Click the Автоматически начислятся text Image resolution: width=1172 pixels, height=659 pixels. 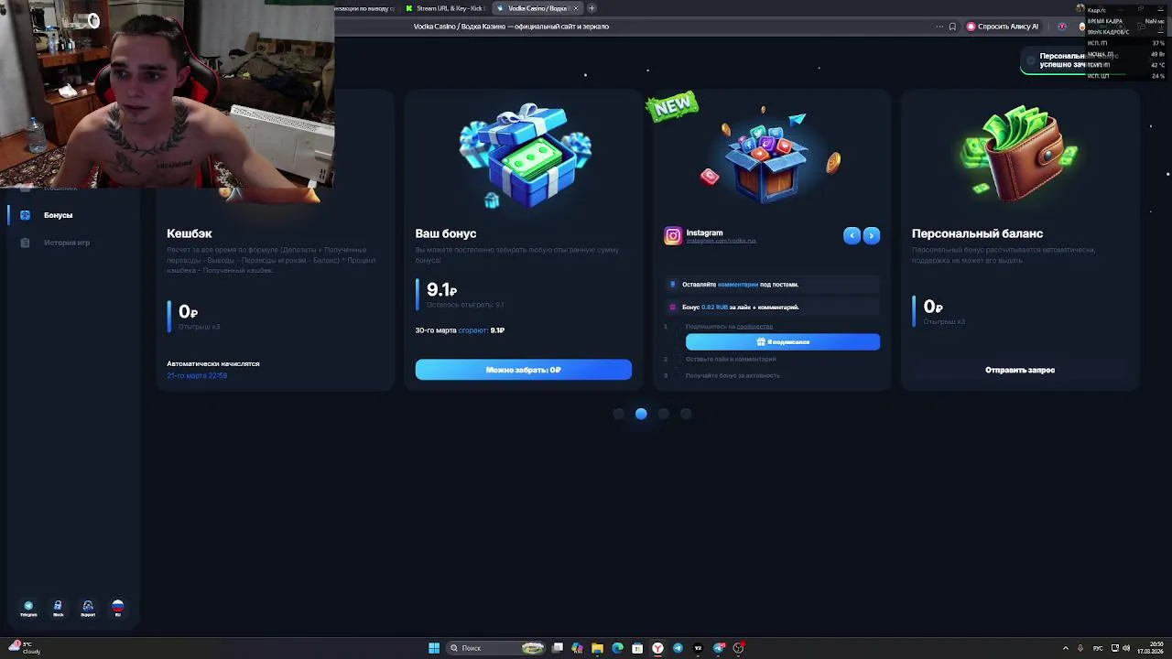point(213,363)
